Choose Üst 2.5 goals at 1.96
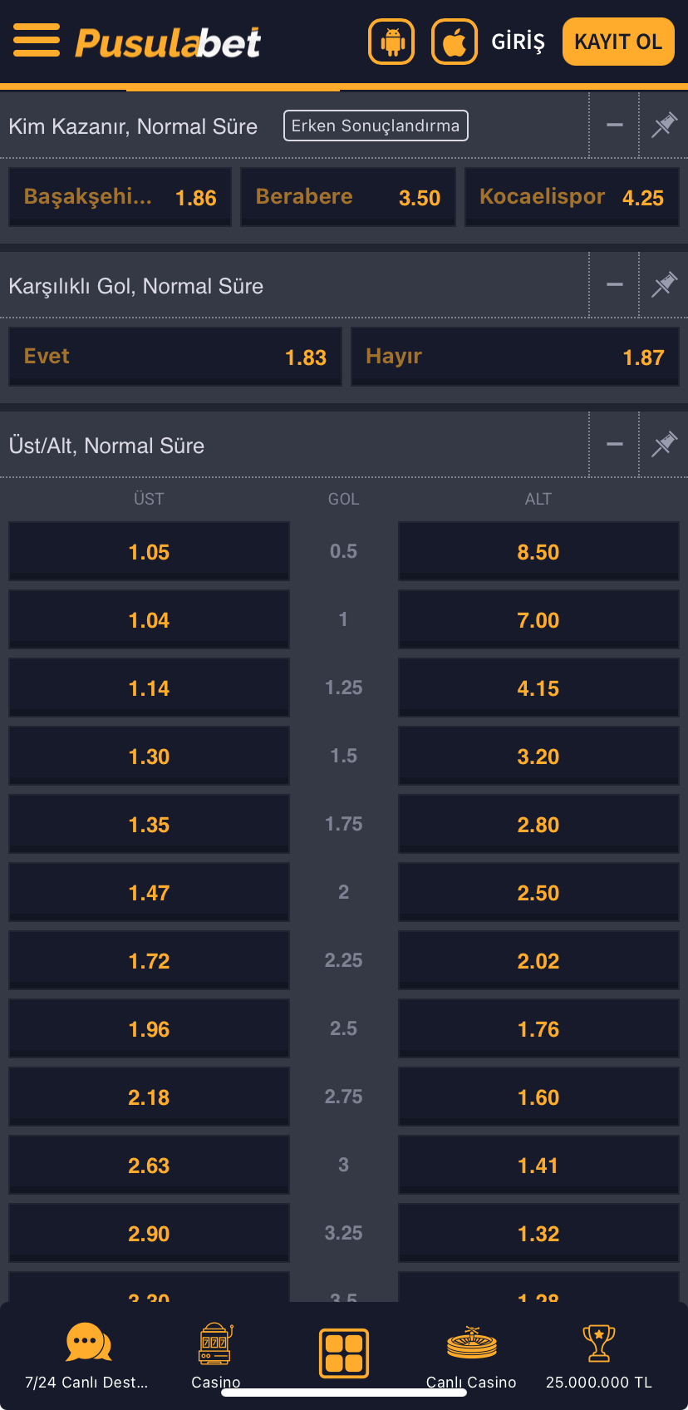 [149, 1029]
